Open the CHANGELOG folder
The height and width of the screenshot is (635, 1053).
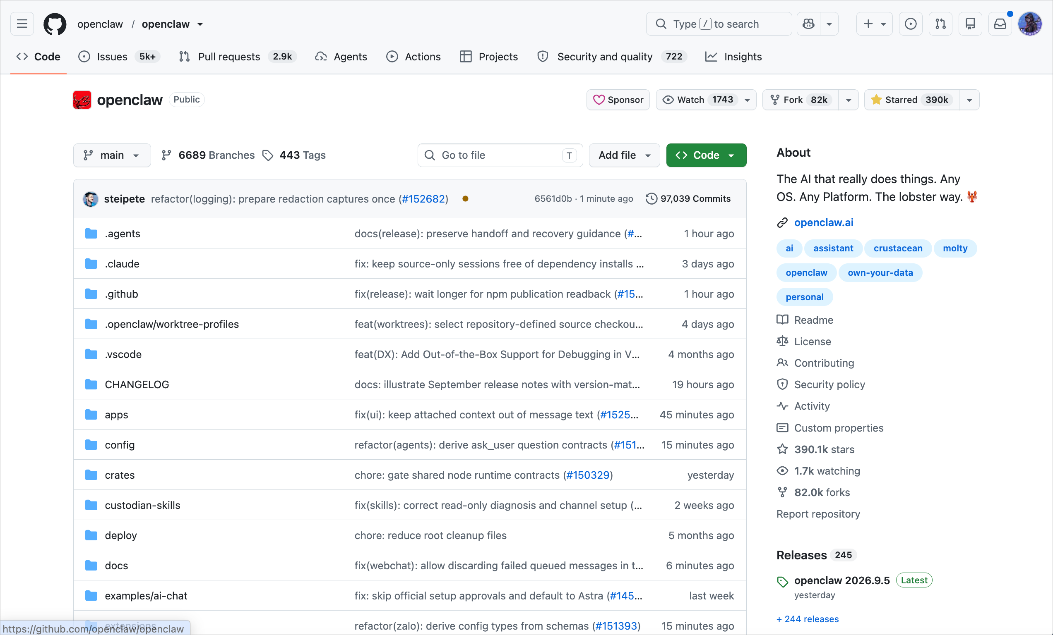coord(137,385)
